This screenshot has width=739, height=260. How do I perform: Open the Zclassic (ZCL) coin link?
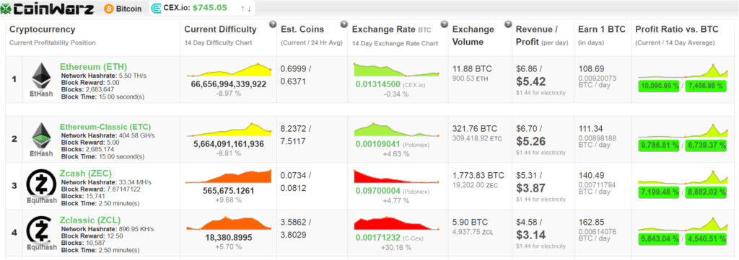(90, 220)
